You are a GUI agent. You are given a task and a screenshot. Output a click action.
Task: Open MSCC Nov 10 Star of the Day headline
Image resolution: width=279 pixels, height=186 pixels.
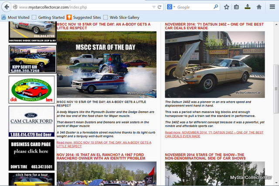(104, 26)
